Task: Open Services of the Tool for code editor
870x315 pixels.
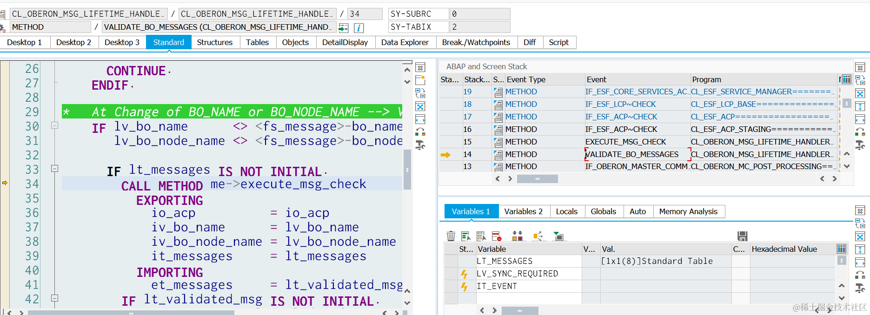Action: point(420,132)
